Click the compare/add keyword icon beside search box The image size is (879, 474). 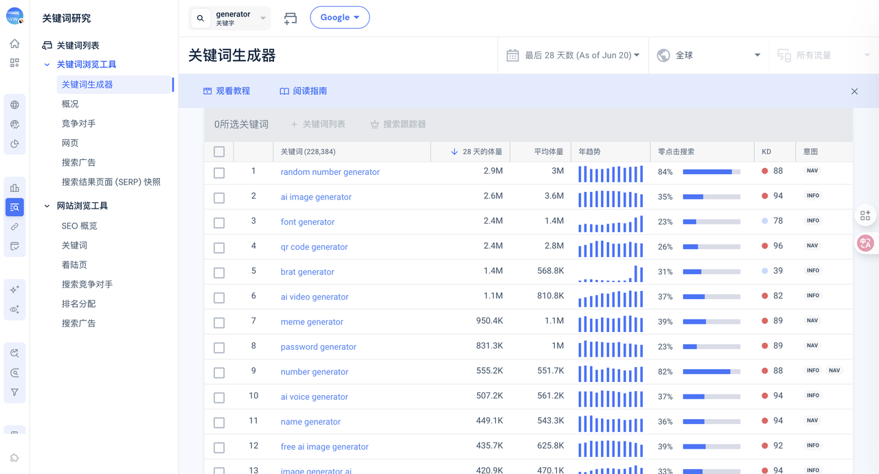(x=290, y=19)
